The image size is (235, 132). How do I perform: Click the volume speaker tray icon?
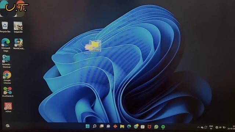(220, 127)
